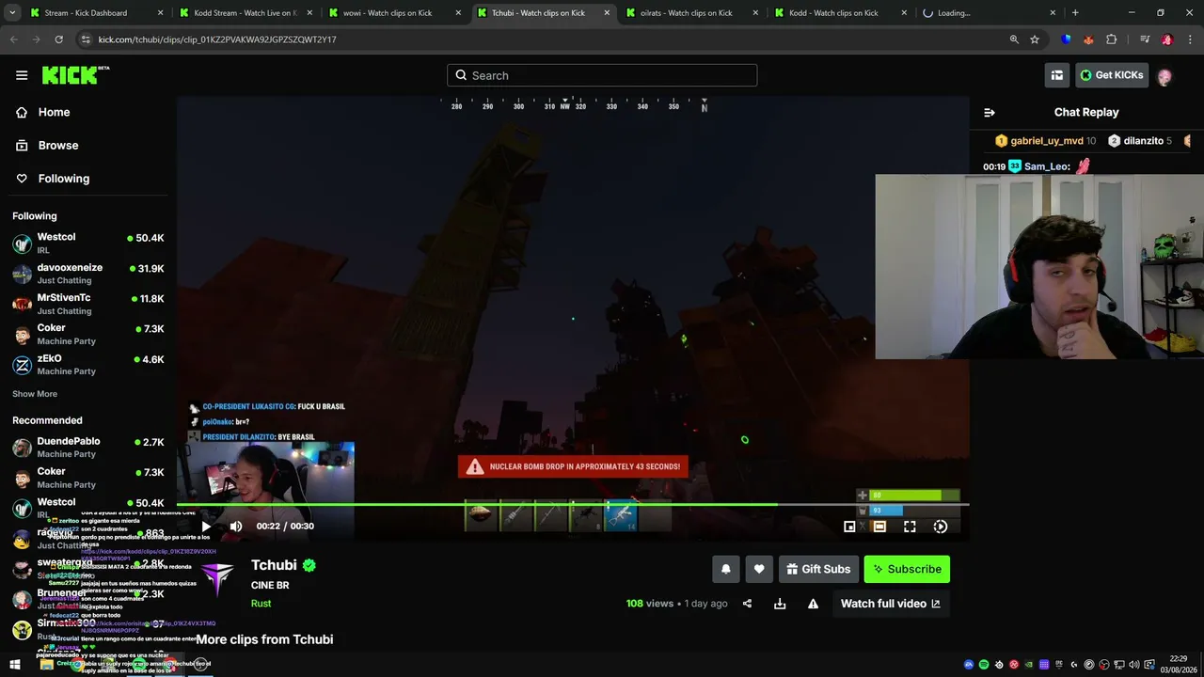Image resolution: width=1204 pixels, height=677 pixels.
Task: Switch to Kodd clips browser tab
Action: pos(839,13)
